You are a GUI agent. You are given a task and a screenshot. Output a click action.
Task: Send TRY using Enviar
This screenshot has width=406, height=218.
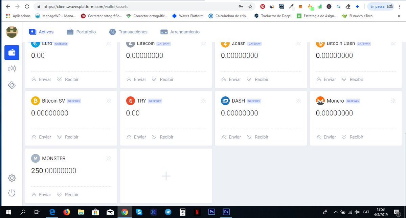click(x=136, y=137)
